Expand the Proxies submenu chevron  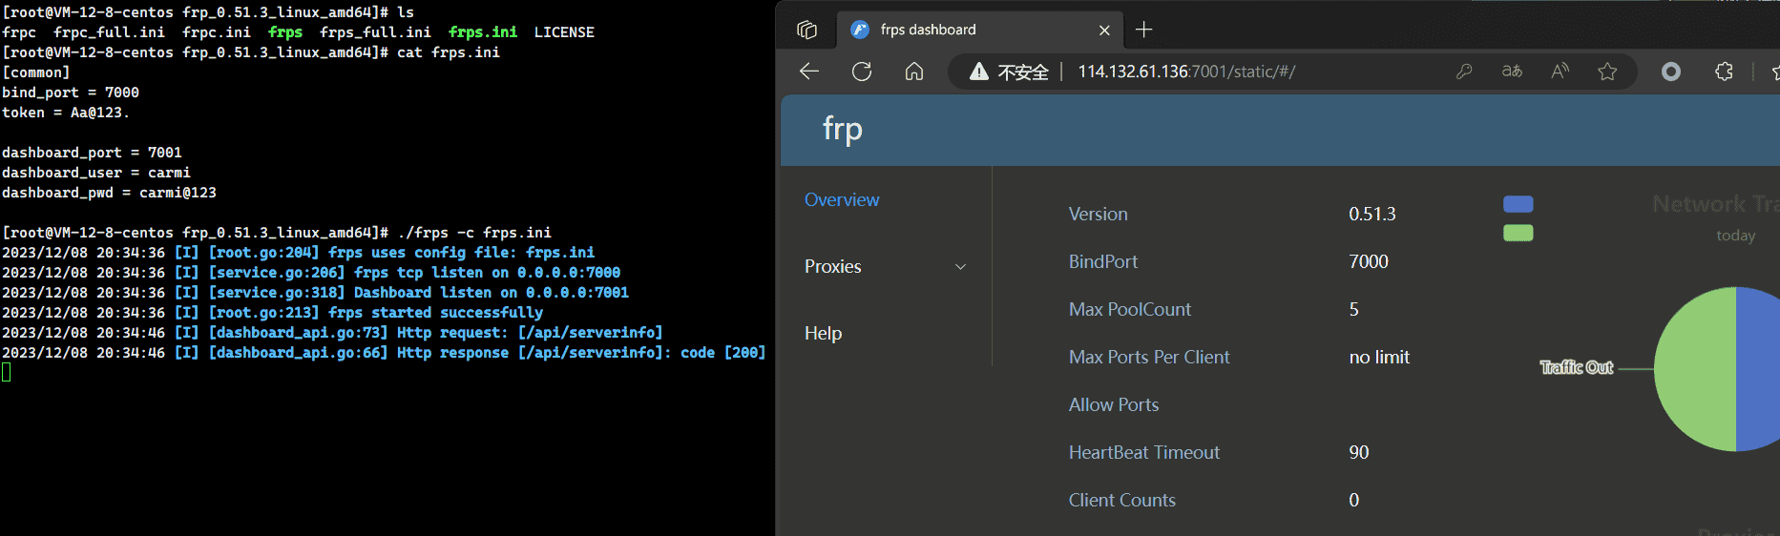[x=961, y=267]
